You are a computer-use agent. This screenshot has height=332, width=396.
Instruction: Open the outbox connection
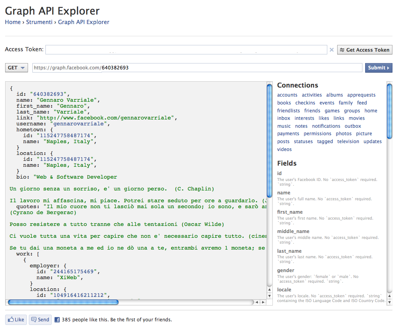point(353,126)
